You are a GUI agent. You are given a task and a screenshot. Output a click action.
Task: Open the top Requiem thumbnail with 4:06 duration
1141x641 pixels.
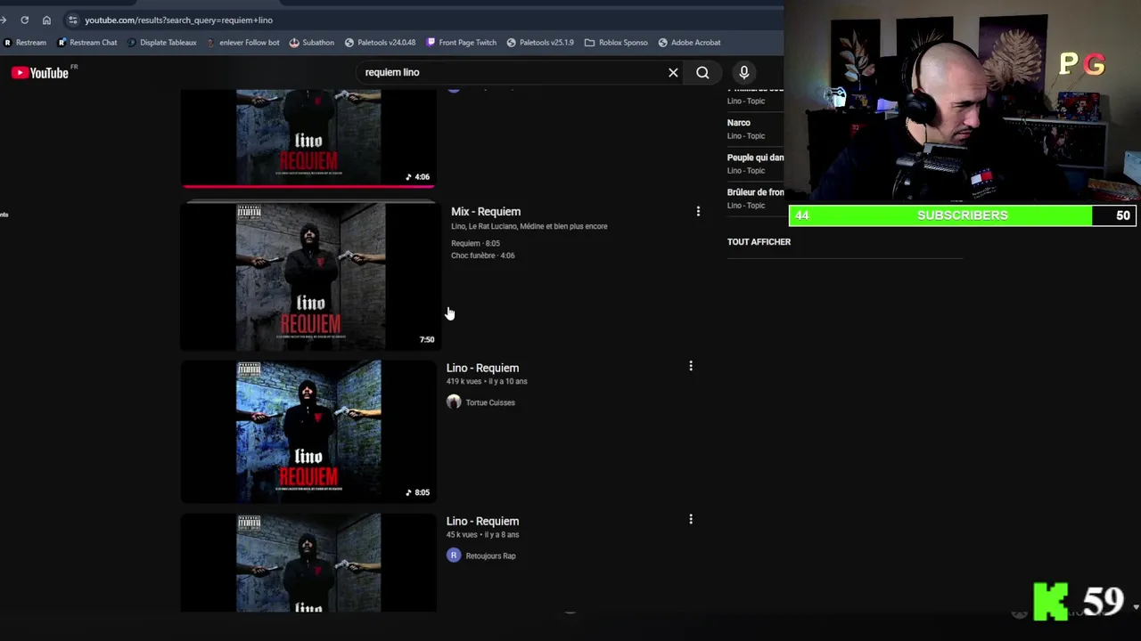coord(309,137)
